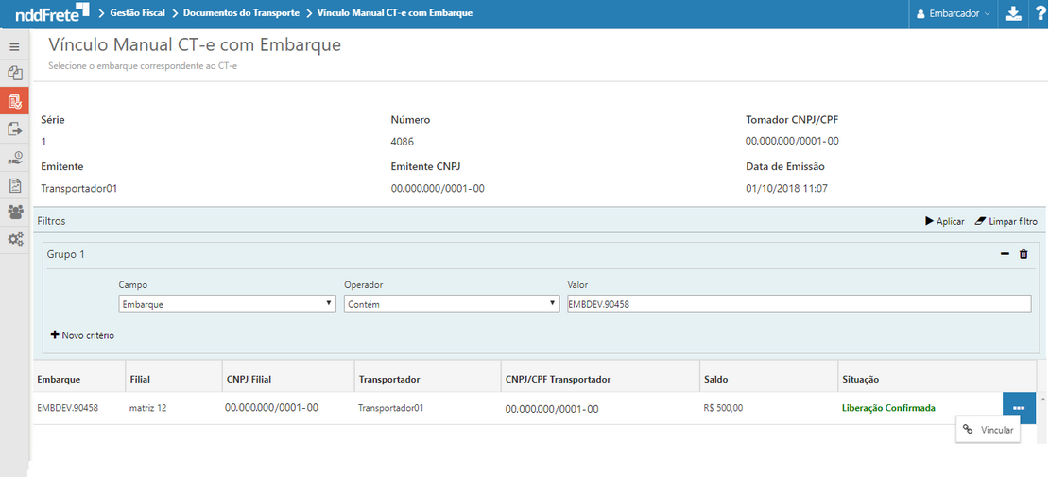The image size is (1049, 477).
Task: Click Aplicar to apply the filter
Action: point(944,221)
